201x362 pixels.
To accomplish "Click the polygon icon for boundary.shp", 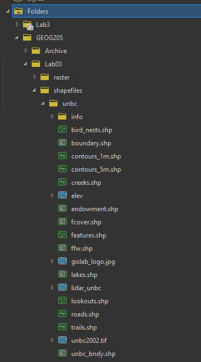I will pyautogui.click(x=62, y=143).
